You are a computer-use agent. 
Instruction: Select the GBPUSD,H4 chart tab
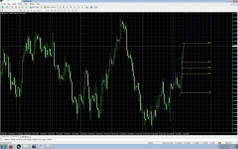click(x=25, y=136)
